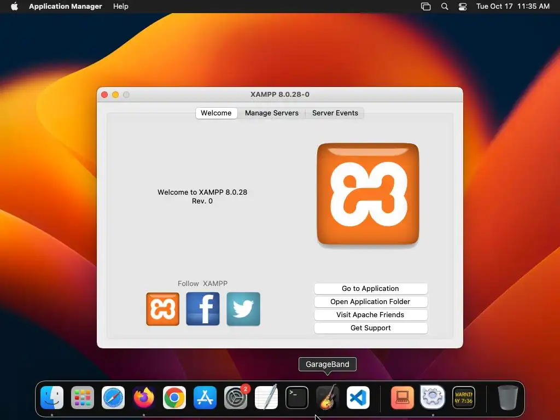Open TextEdit from the Dock
The width and height of the screenshot is (560, 420).
[x=266, y=398]
